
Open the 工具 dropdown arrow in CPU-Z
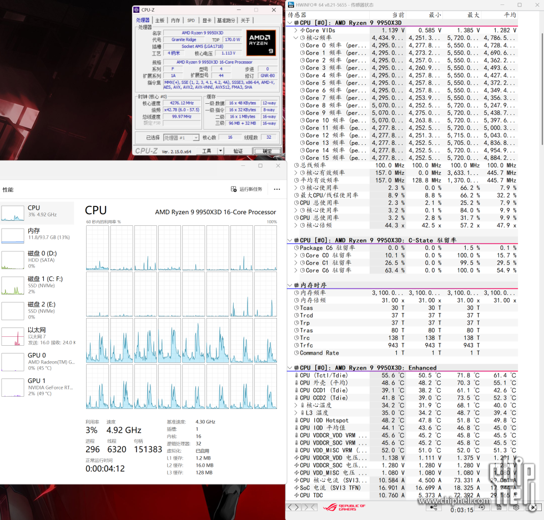click(x=220, y=151)
